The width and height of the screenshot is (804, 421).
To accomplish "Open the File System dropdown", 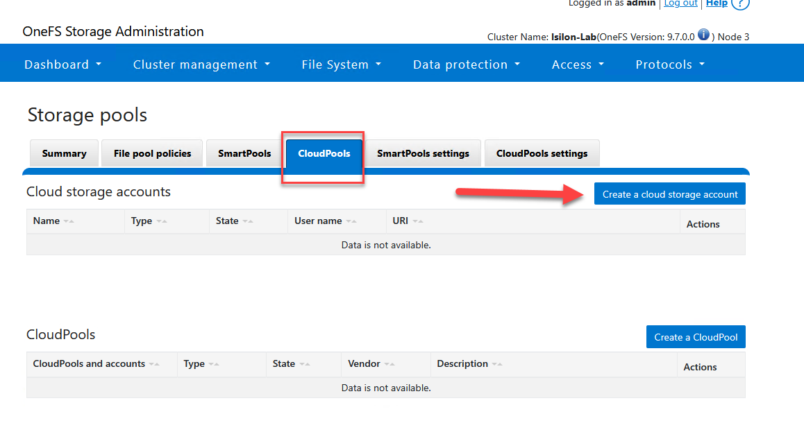I will click(x=341, y=64).
